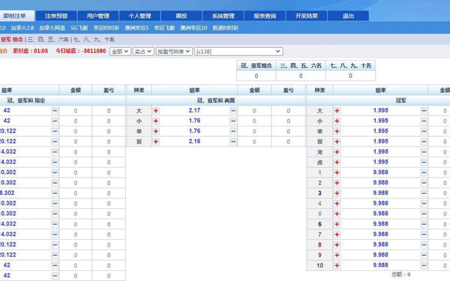Open 用户管理 tab
This screenshot has height=281, width=450.
(x=98, y=16)
